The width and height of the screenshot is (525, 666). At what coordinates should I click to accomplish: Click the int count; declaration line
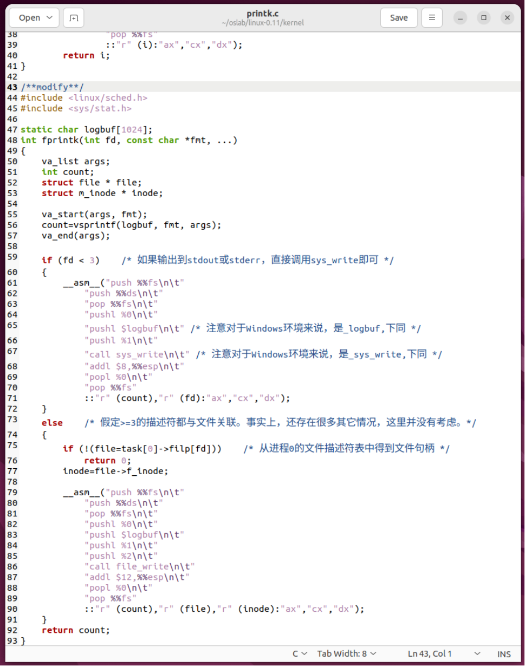point(68,172)
